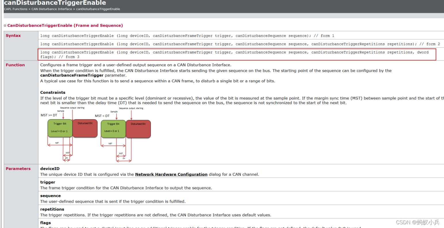Viewport: 444px width, 228px height.
Task: Click the Trigger Bit box under MST < DT
Action: tap(113, 129)
